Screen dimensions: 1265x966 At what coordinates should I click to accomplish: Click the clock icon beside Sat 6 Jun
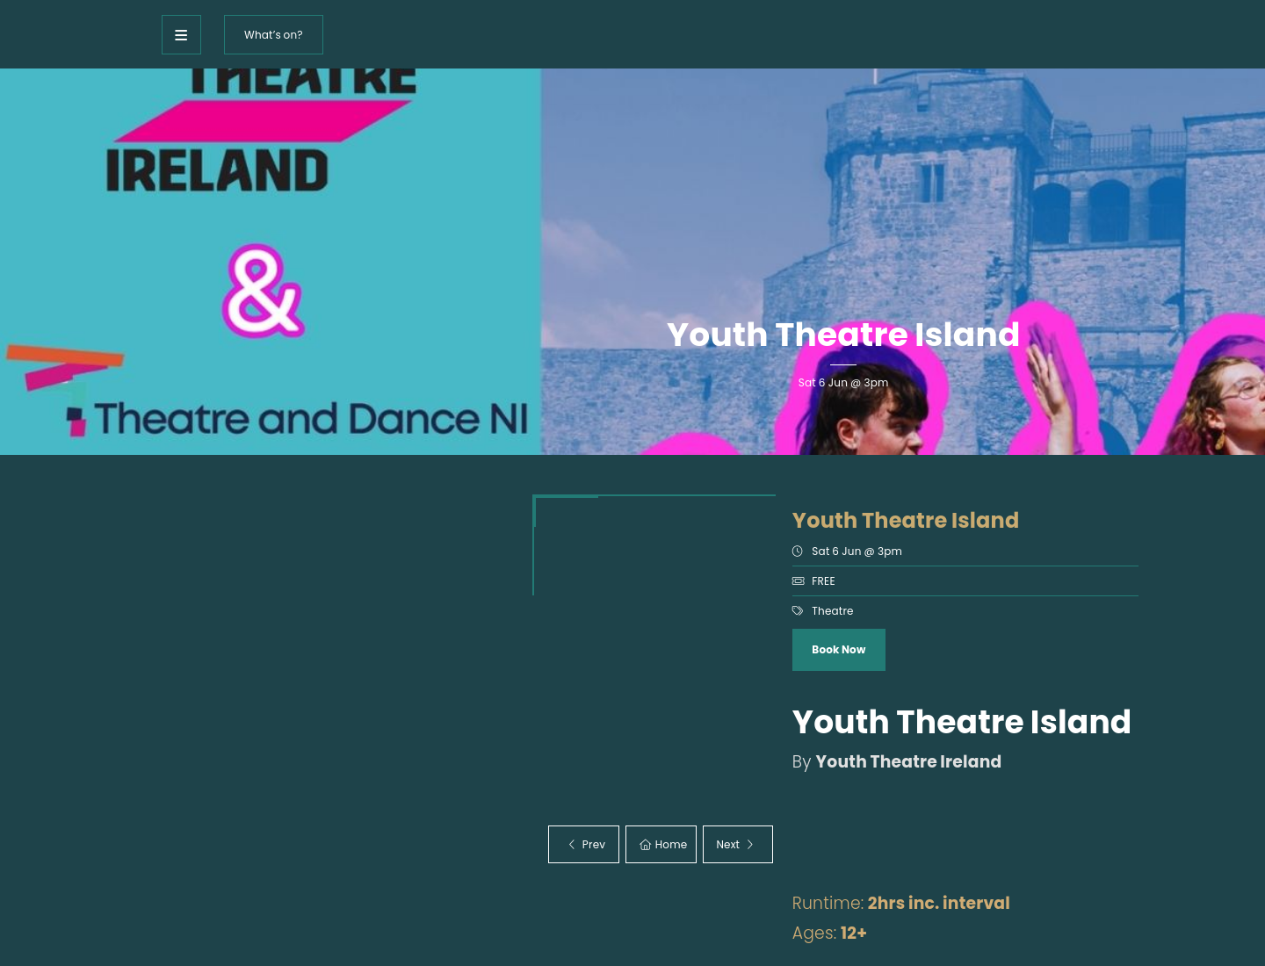(x=798, y=551)
